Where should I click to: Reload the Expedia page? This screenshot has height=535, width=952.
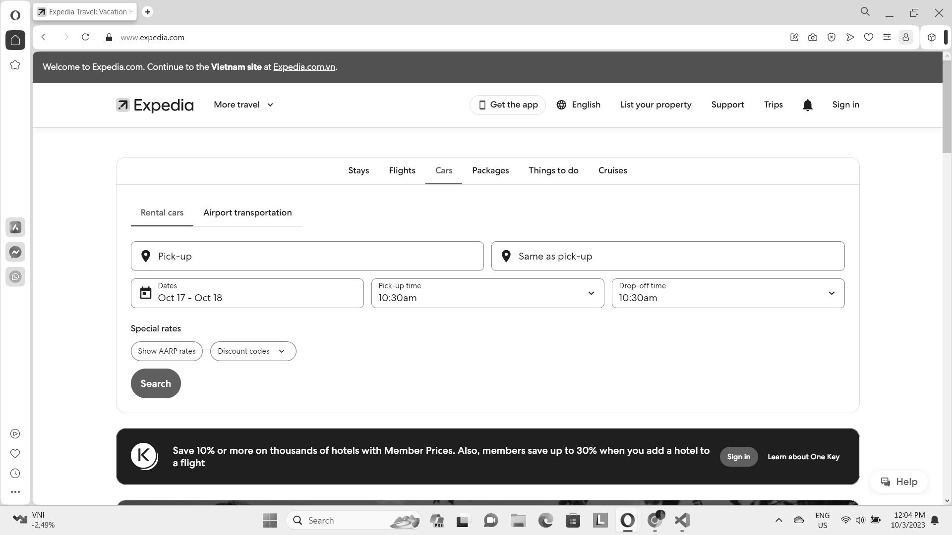(x=85, y=37)
